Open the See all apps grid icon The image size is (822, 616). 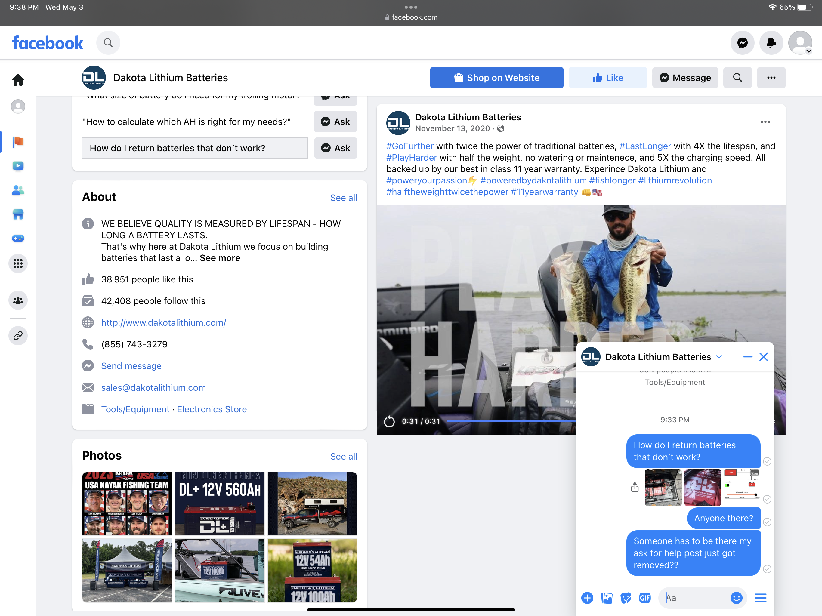click(x=18, y=263)
